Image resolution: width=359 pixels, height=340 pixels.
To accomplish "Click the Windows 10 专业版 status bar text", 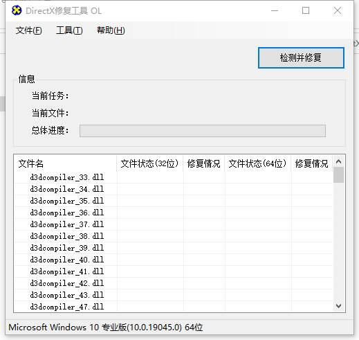I will (x=106, y=328).
